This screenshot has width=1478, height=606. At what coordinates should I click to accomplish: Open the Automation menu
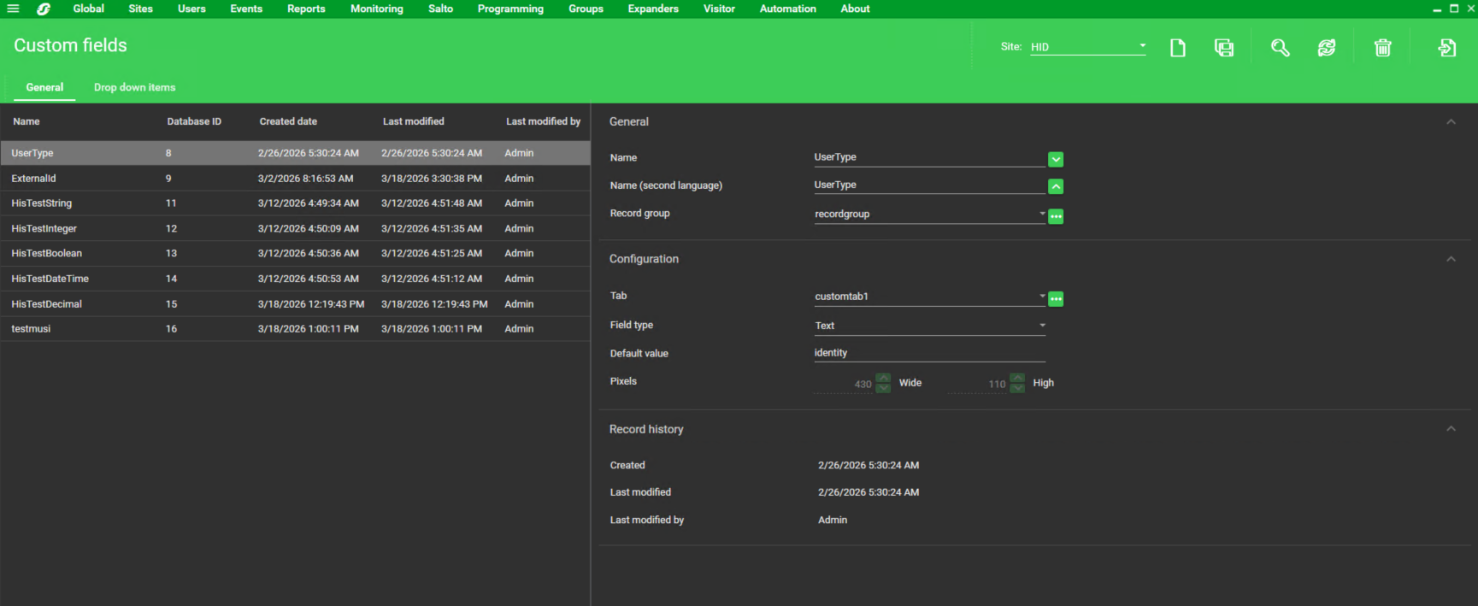point(788,9)
